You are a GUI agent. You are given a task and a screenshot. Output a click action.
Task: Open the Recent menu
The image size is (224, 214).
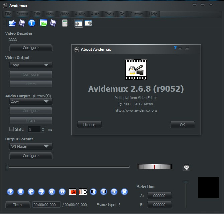point(22,14)
